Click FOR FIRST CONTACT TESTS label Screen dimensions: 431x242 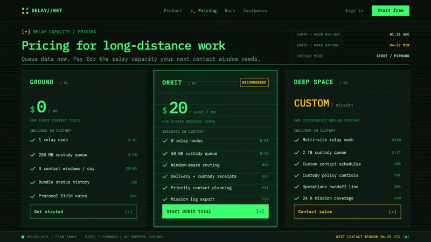(55, 120)
